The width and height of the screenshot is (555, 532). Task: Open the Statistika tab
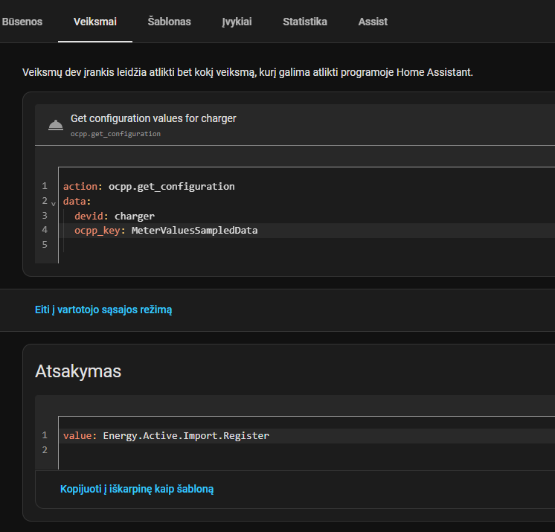click(x=305, y=22)
